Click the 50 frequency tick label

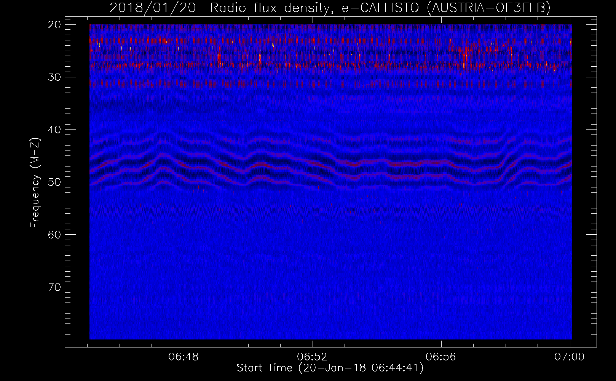[55, 182]
